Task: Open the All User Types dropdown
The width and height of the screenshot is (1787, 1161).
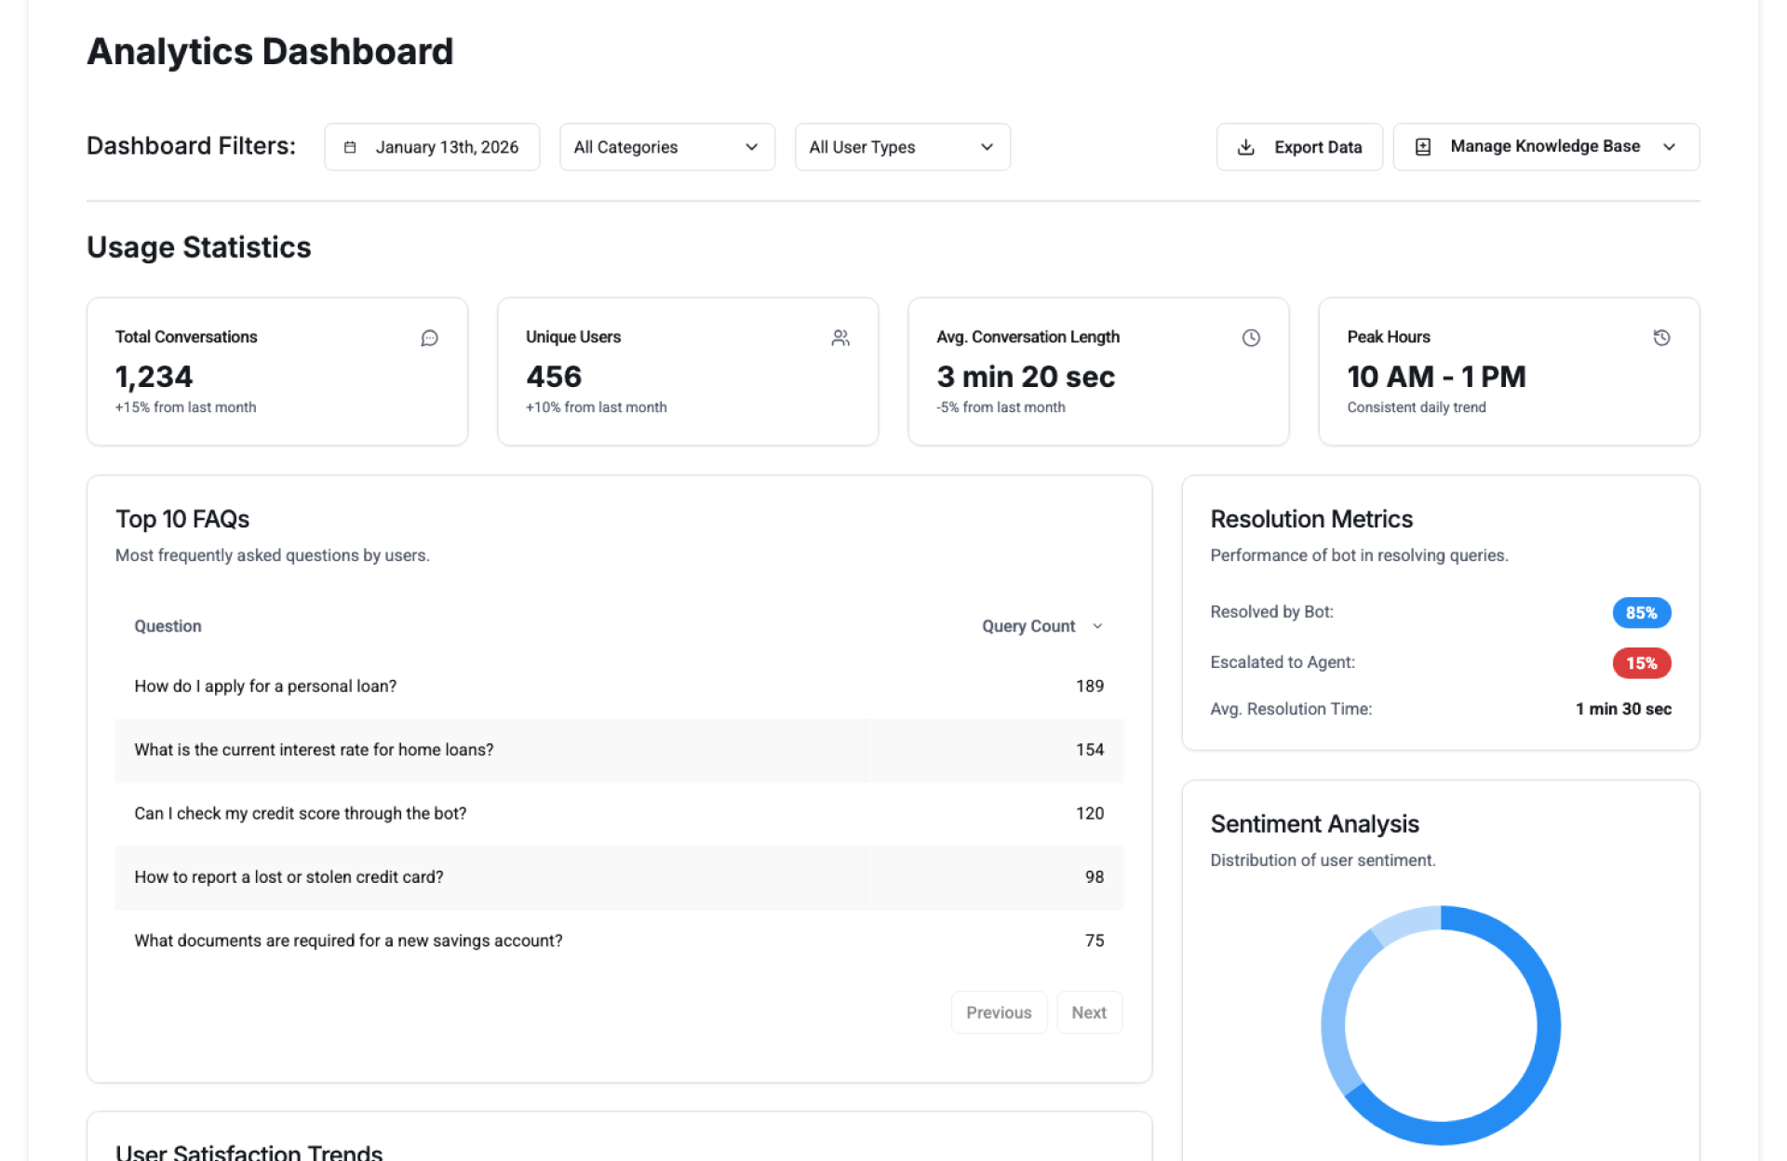Action: [902, 147]
